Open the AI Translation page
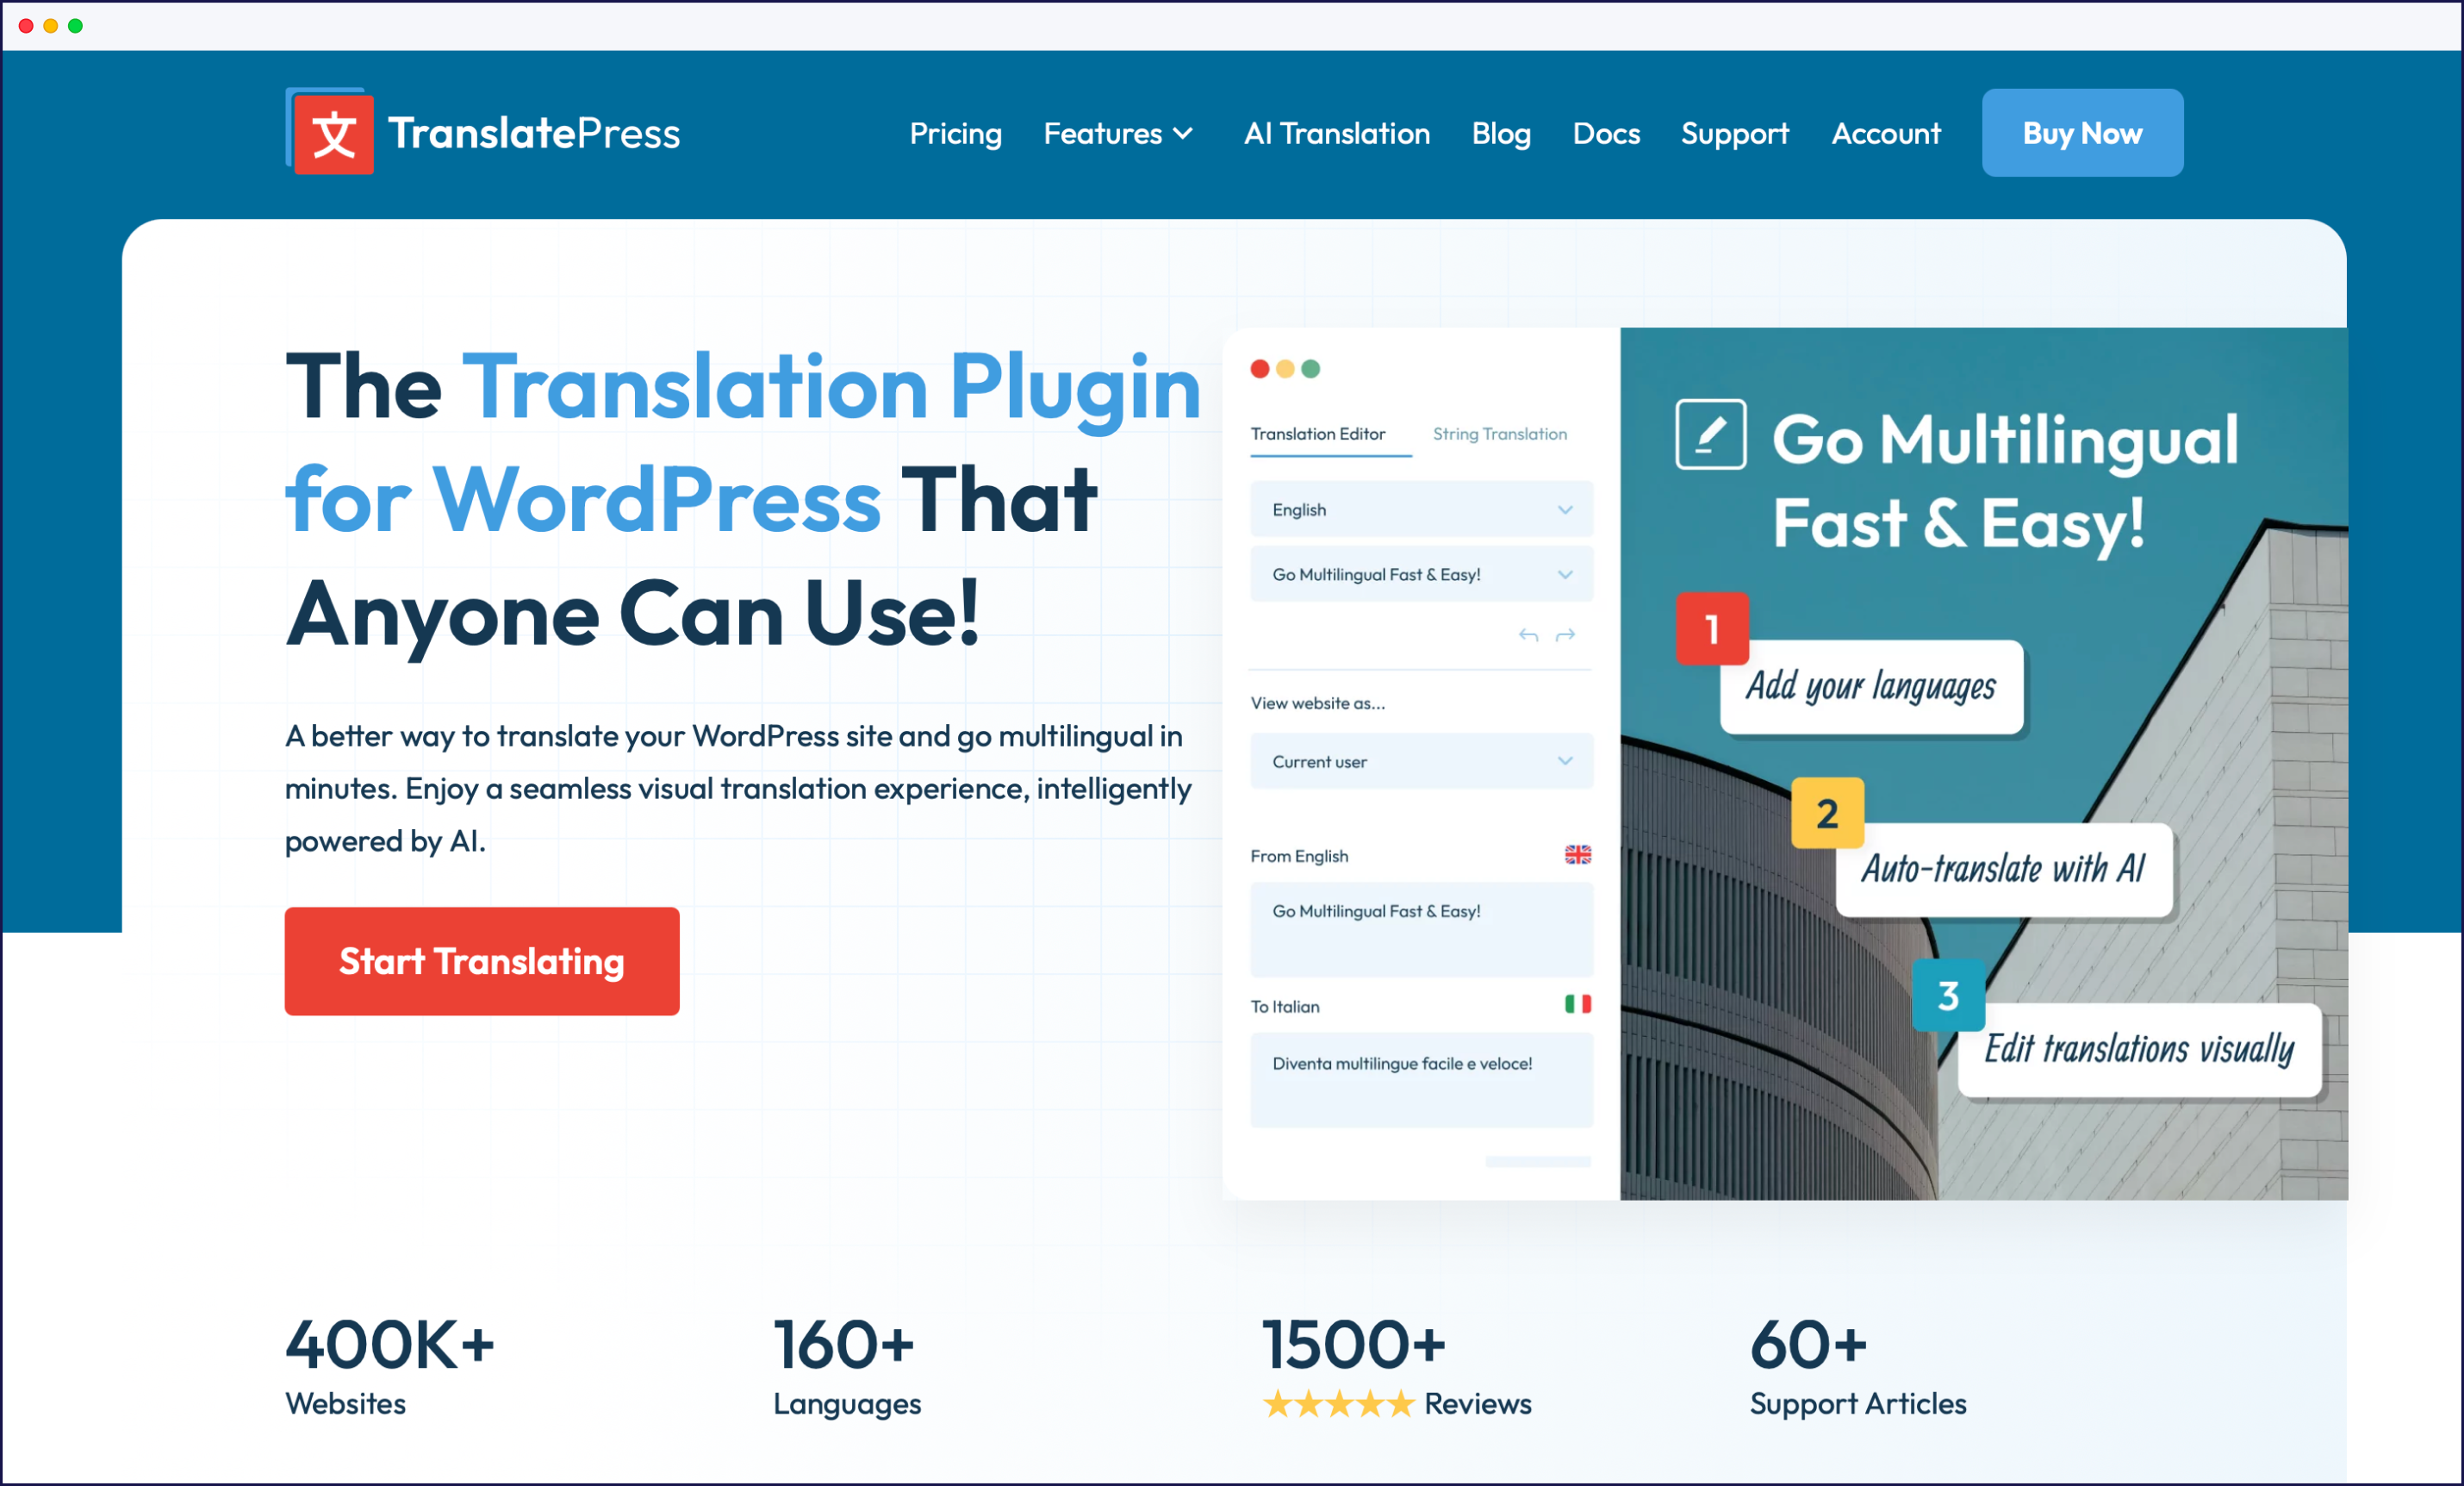The height and width of the screenshot is (1486, 2464). [x=1337, y=133]
